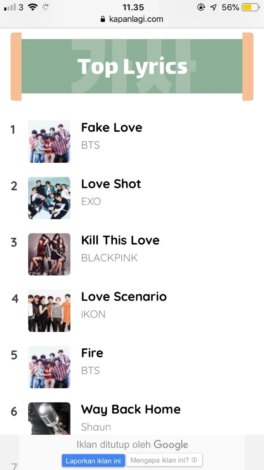The height and width of the screenshot is (470, 264).
Task: Select Kill This Love song title
Action: pyautogui.click(x=120, y=240)
